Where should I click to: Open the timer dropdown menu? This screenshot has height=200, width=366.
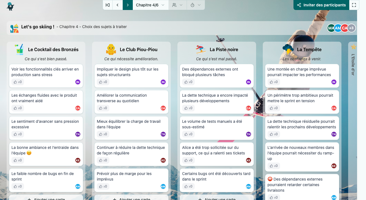[195, 5]
